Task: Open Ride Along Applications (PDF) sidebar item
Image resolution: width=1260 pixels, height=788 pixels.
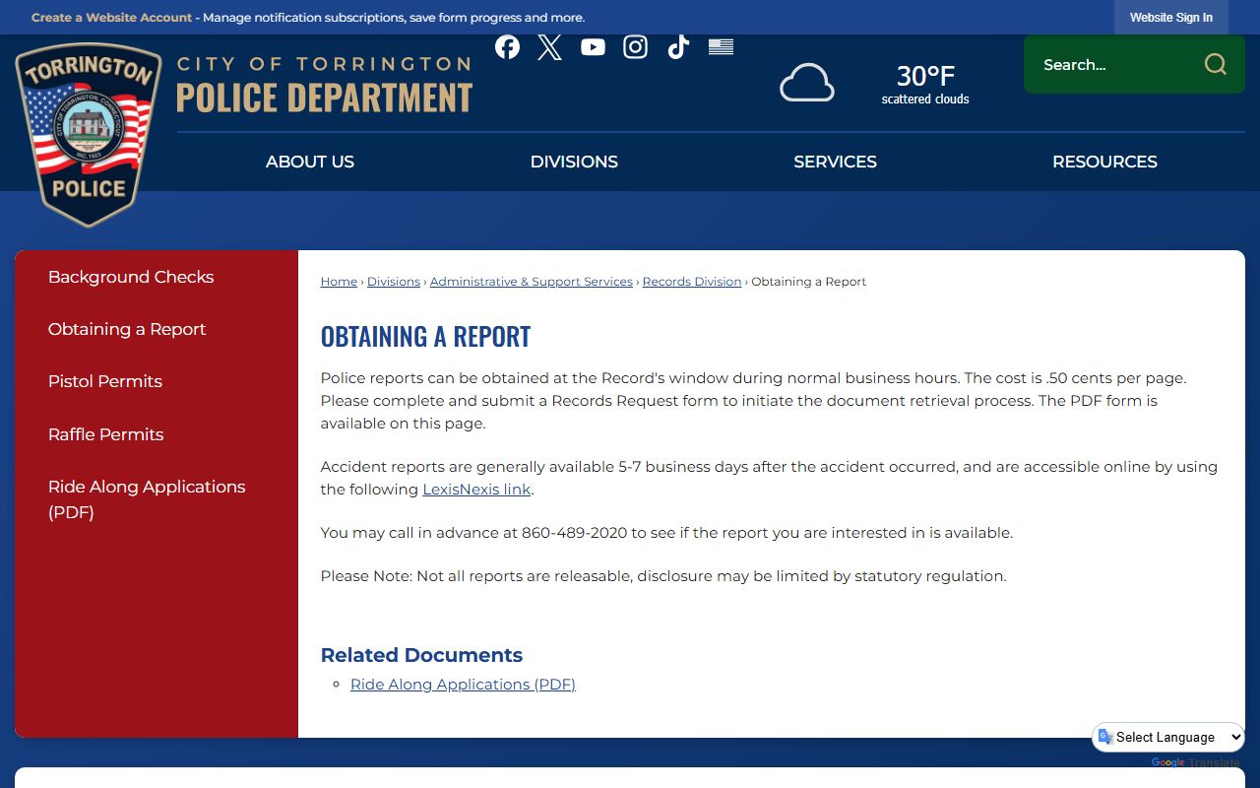Action: 147,499
